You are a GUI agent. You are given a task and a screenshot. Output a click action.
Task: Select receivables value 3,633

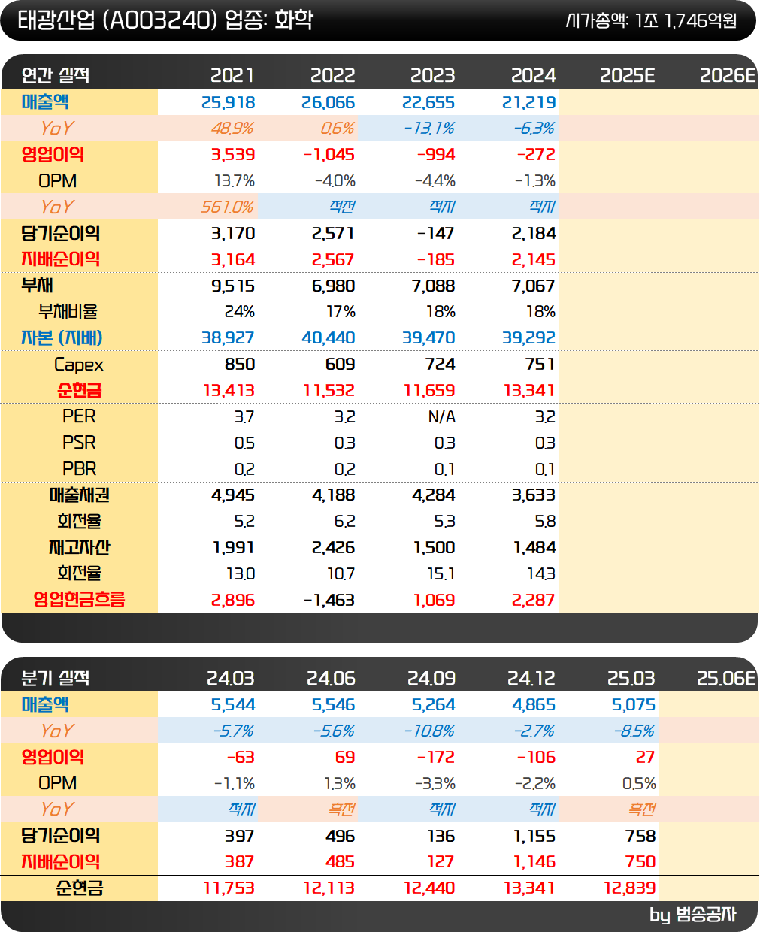[x=534, y=495]
